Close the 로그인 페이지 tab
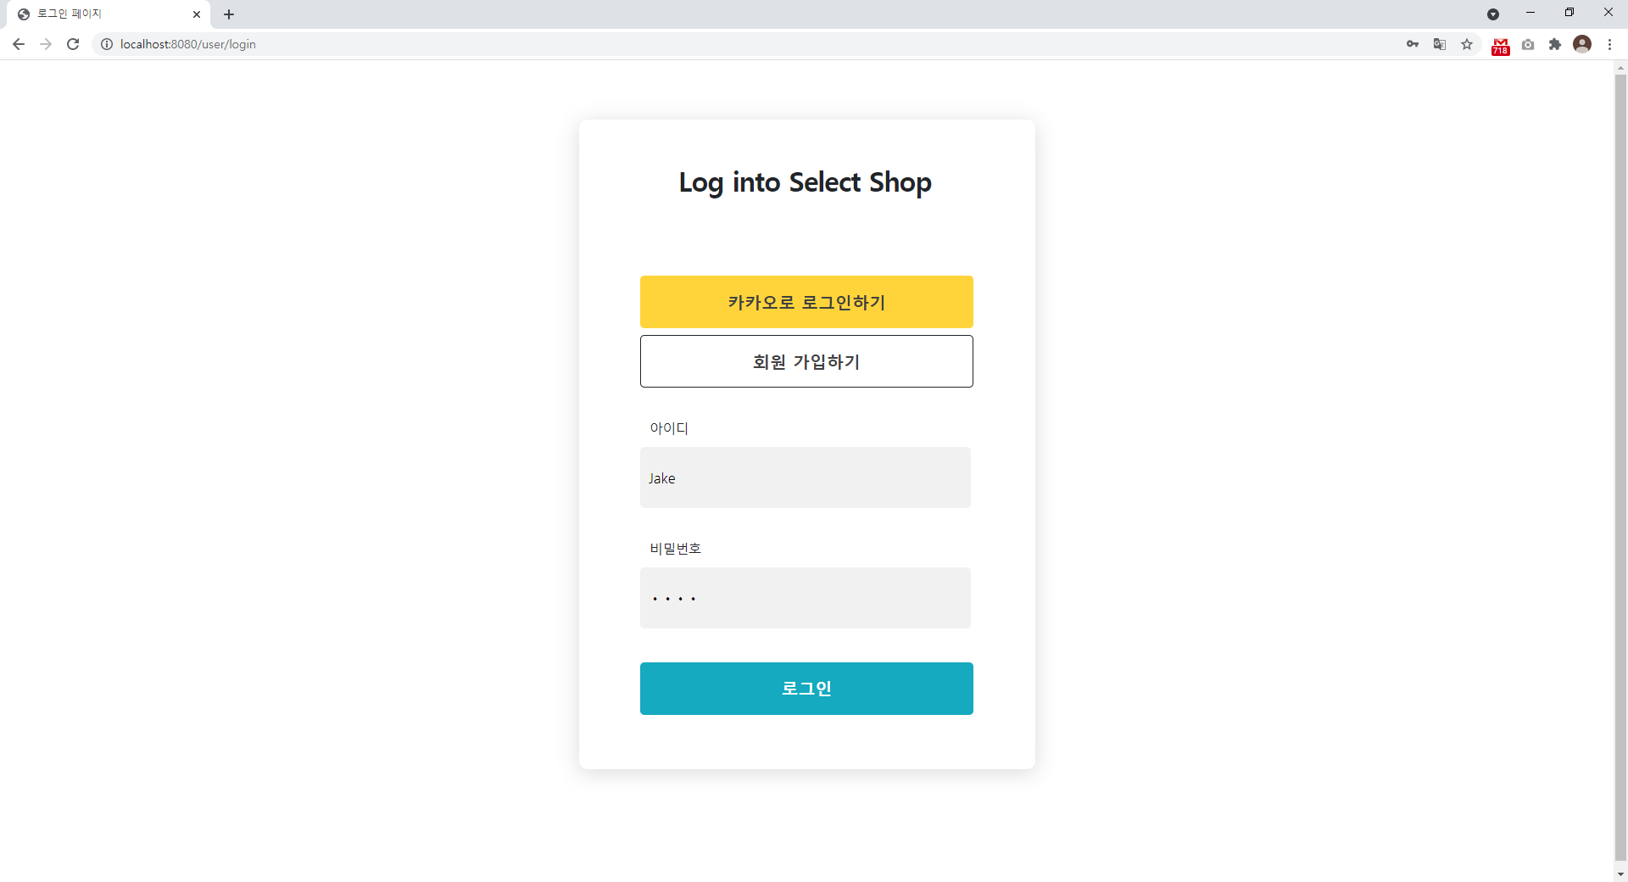Image resolution: width=1628 pixels, height=882 pixels. pos(197,14)
